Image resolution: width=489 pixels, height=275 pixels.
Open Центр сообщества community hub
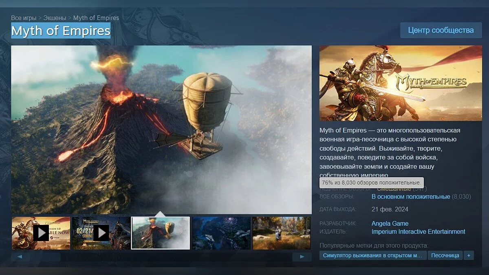(x=441, y=30)
